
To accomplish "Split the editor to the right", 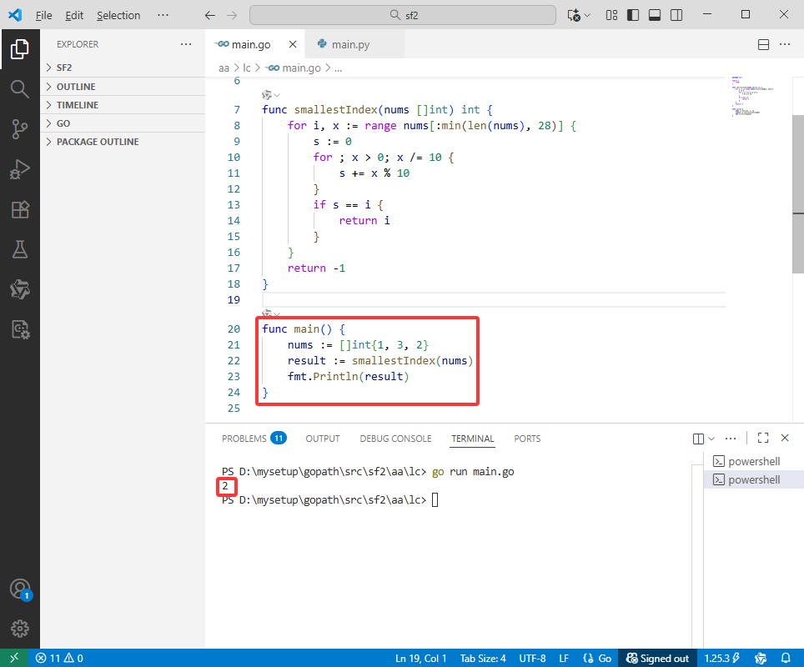I will coord(763,44).
